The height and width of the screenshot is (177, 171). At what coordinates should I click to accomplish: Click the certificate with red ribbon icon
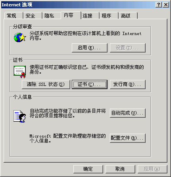[20, 72]
